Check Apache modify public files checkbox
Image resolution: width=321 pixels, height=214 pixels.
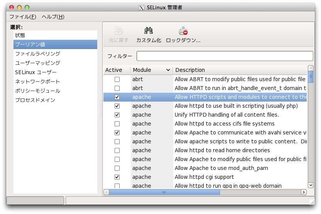click(117, 159)
